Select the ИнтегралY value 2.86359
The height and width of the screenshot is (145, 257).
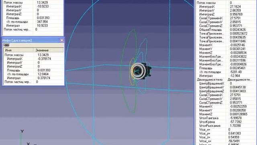point(235,10)
